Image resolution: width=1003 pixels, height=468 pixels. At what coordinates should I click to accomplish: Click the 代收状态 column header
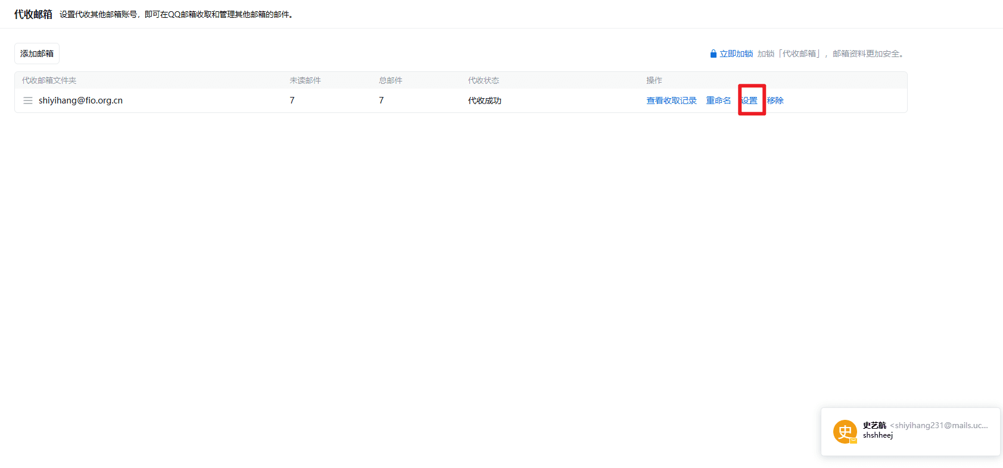[484, 80]
